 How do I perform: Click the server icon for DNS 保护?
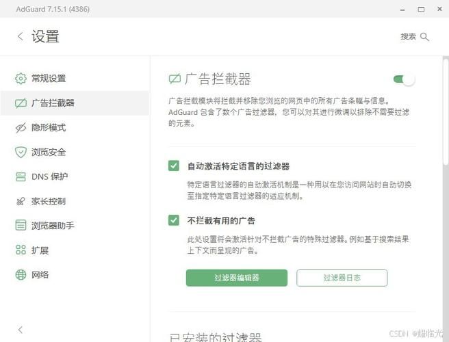click(x=21, y=176)
